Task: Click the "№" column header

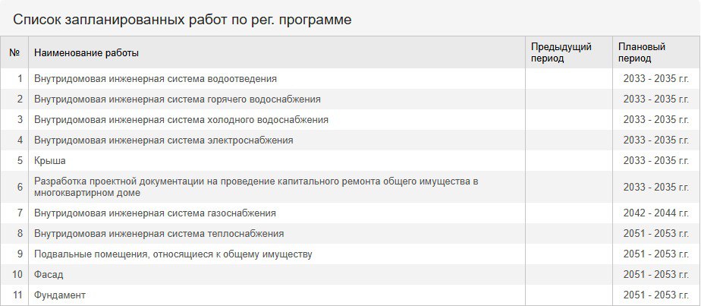Action: (14, 53)
